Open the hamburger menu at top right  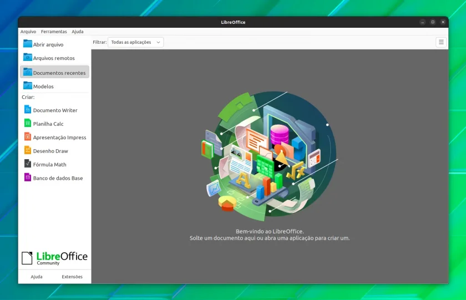coord(441,42)
